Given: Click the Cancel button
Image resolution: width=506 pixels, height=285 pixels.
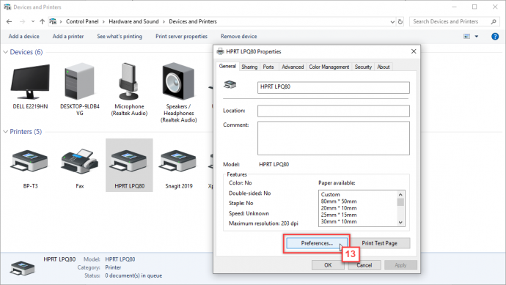Looking at the screenshot, I should [x=364, y=265].
